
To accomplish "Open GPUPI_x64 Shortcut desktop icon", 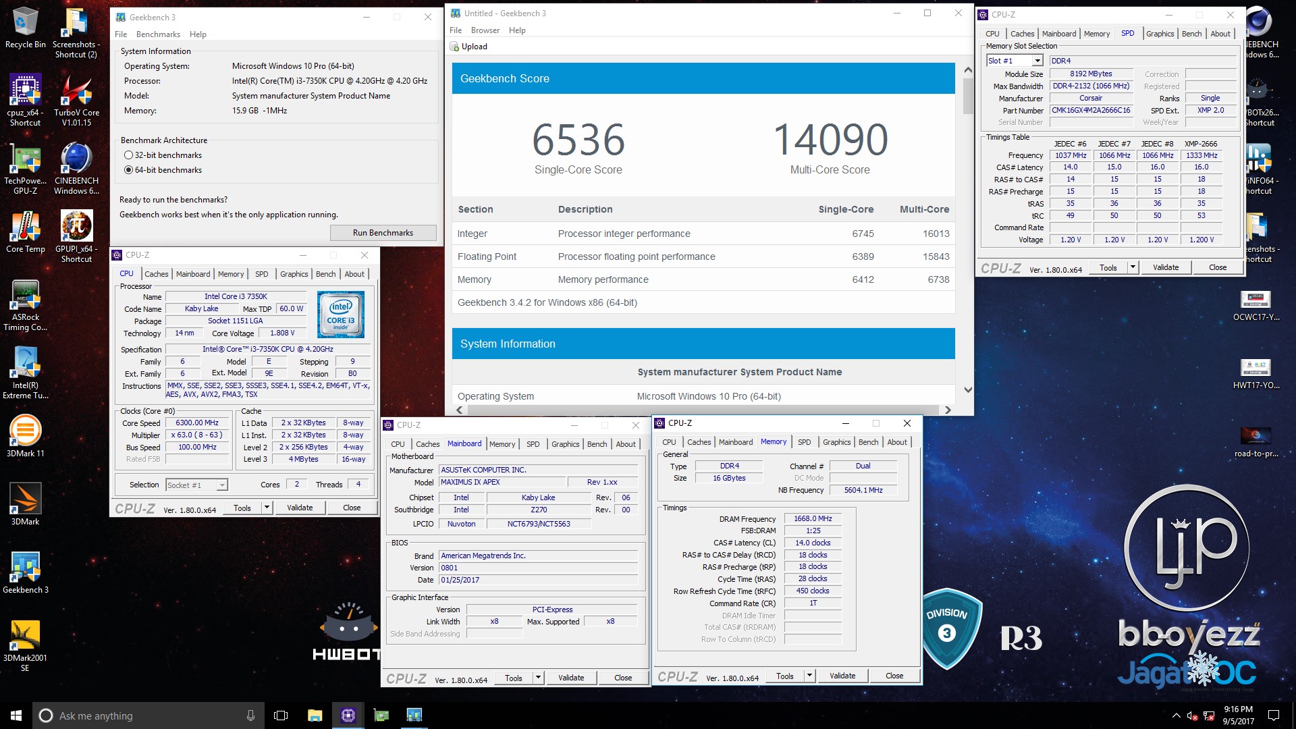I will click(x=76, y=237).
